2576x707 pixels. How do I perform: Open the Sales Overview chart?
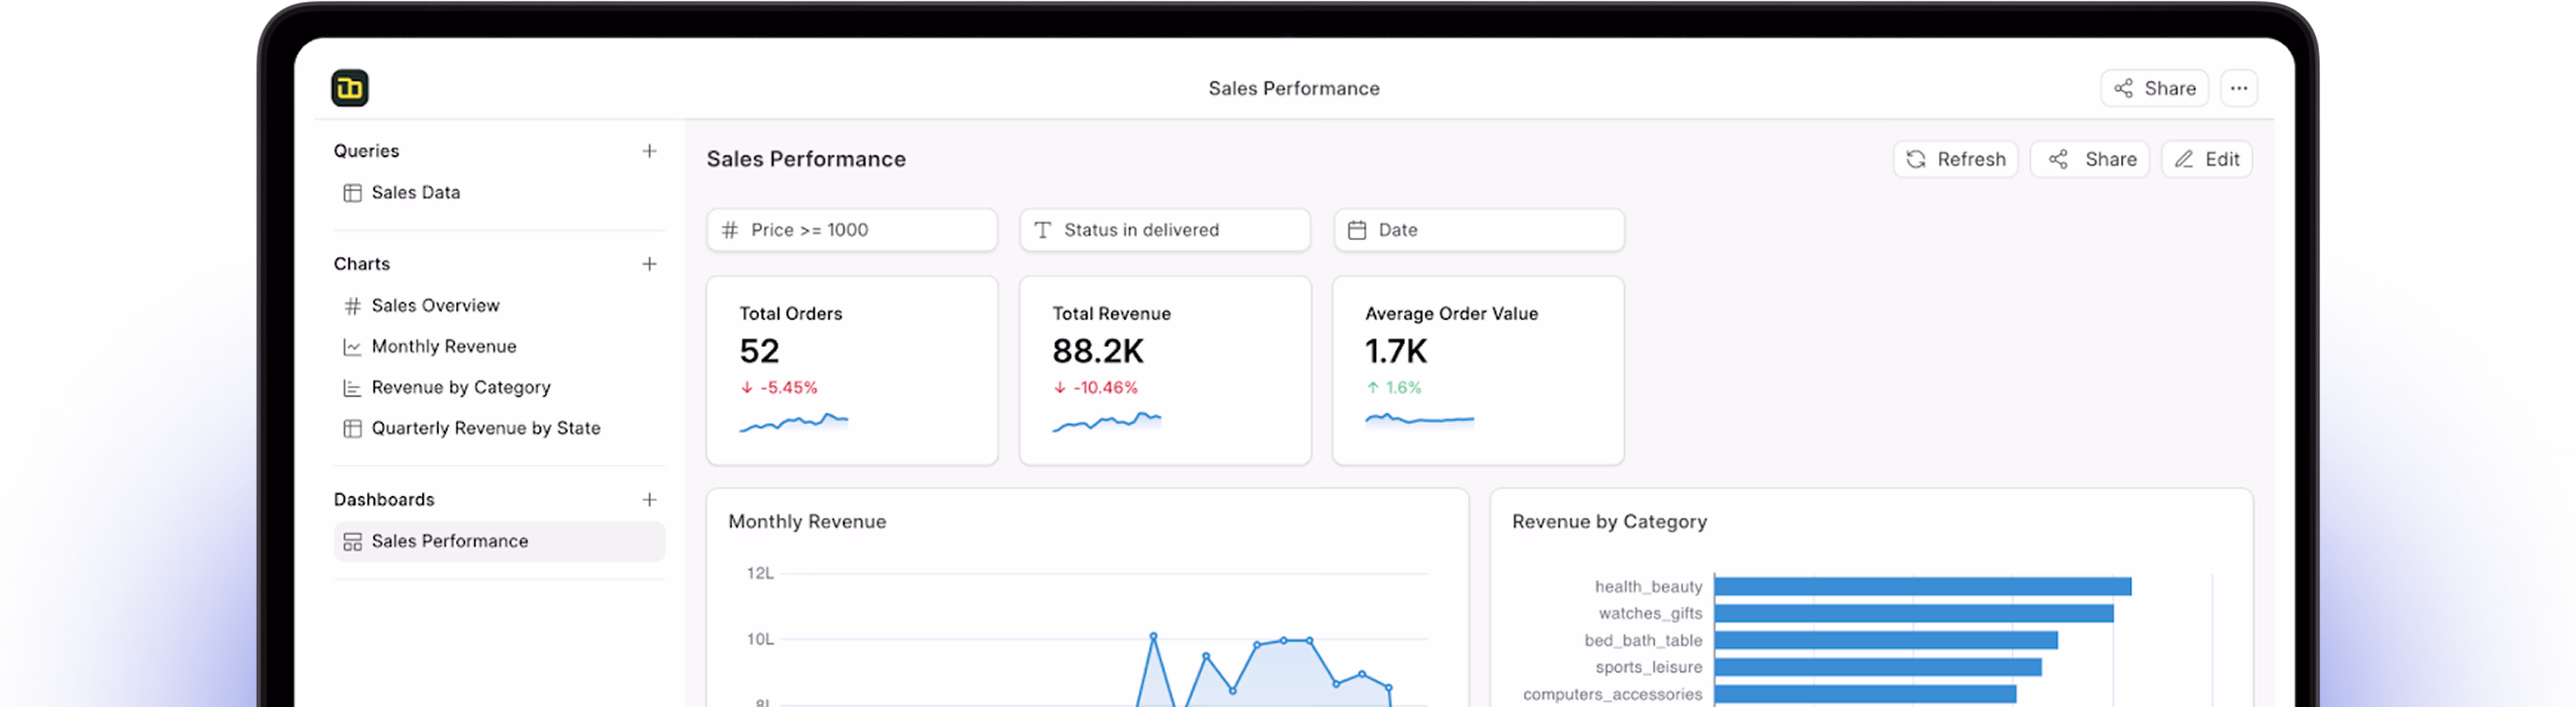click(435, 305)
